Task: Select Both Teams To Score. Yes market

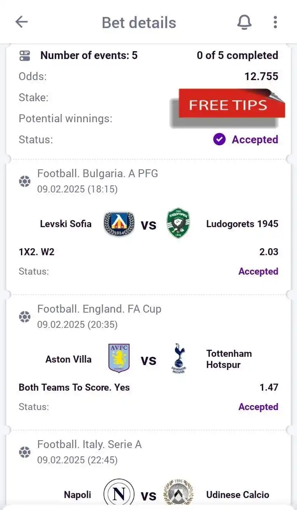Action: (x=74, y=387)
